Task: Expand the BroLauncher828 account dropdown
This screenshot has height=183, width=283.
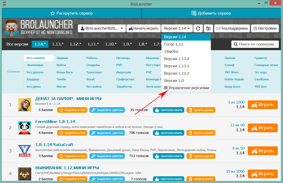Action: [x=102, y=28]
